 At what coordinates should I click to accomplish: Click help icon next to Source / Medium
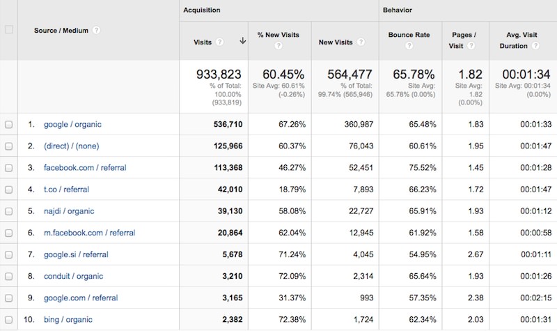tap(96, 30)
